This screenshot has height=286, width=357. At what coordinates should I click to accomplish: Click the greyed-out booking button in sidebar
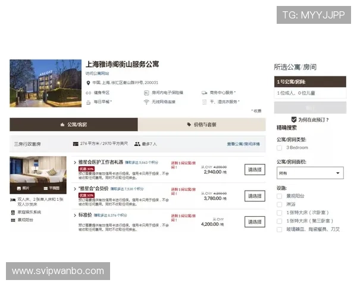(x=310, y=108)
